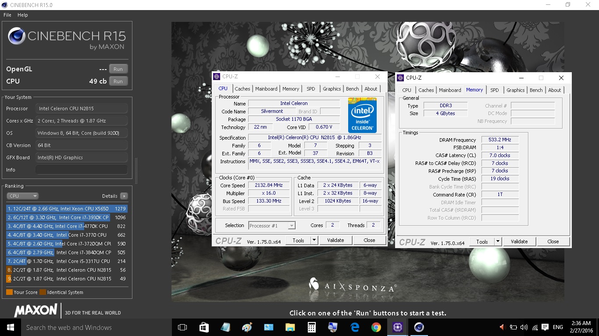Open Bench tab in left CPU-Z window
Image resolution: width=599 pixels, height=336 pixels.
click(353, 89)
